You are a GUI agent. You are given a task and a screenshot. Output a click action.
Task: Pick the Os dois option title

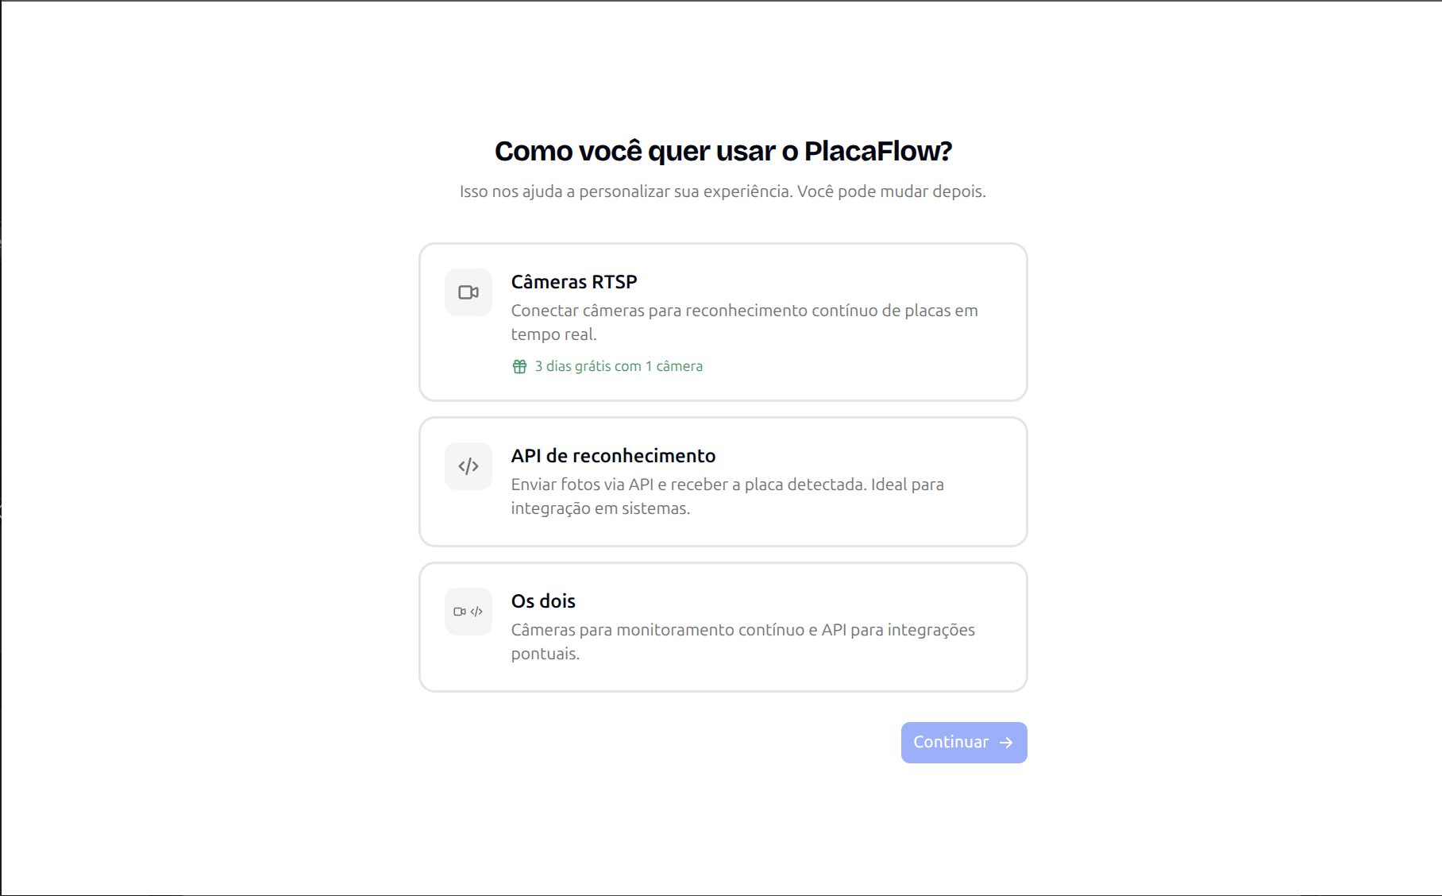pyautogui.click(x=543, y=601)
